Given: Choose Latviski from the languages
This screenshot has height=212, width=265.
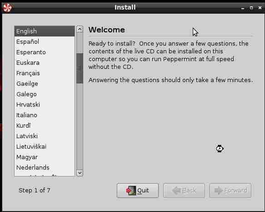Looking at the screenshot, I should pos(45,136).
